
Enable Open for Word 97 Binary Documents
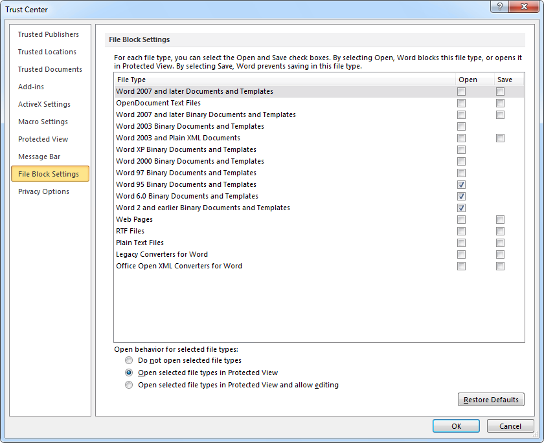[x=461, y=173]
